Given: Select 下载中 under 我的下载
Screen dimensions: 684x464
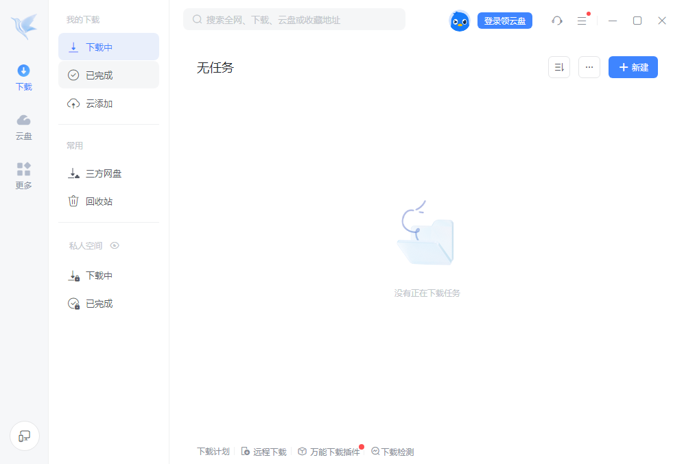Looking at the screenshot, I should [x=108, y=47].
